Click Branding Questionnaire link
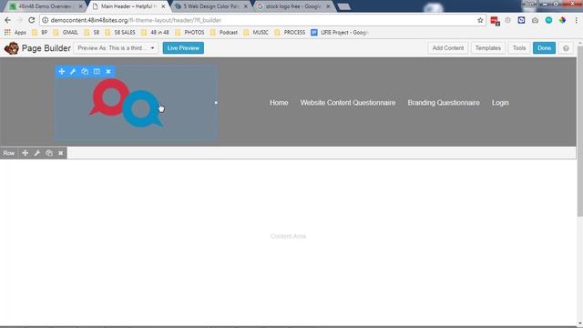The image size is (583, 328). click(x=444, y=103)
